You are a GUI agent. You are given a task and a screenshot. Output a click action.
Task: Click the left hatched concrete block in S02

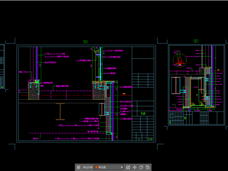click(34, 91)
